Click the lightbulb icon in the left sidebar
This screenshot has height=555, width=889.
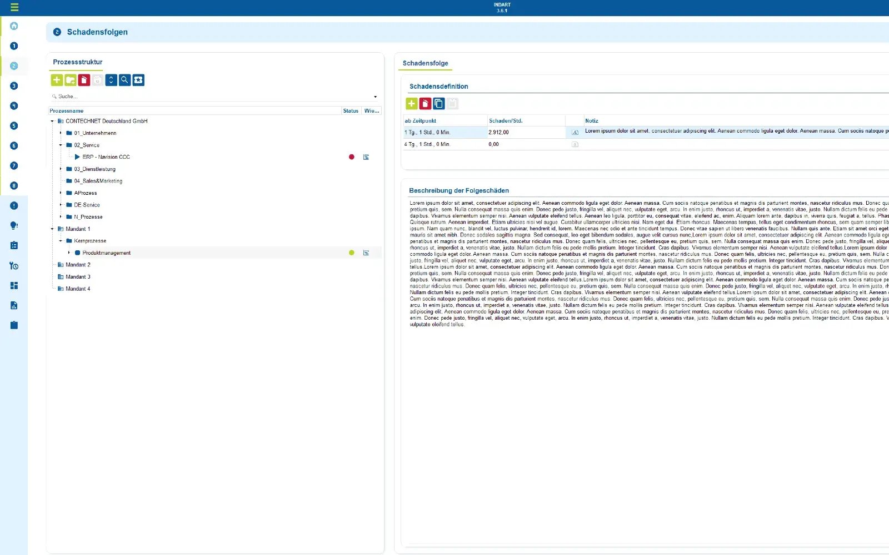(x=14, y=225)
